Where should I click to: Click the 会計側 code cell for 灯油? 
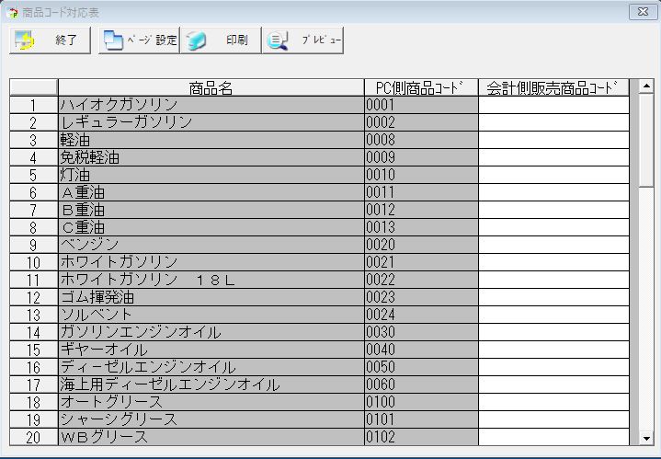(x=553, y=175)
